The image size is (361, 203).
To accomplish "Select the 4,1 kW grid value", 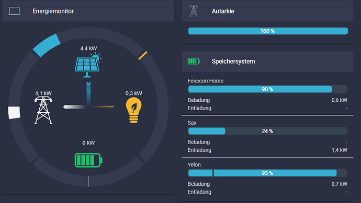I will click(x=43, y=93).
